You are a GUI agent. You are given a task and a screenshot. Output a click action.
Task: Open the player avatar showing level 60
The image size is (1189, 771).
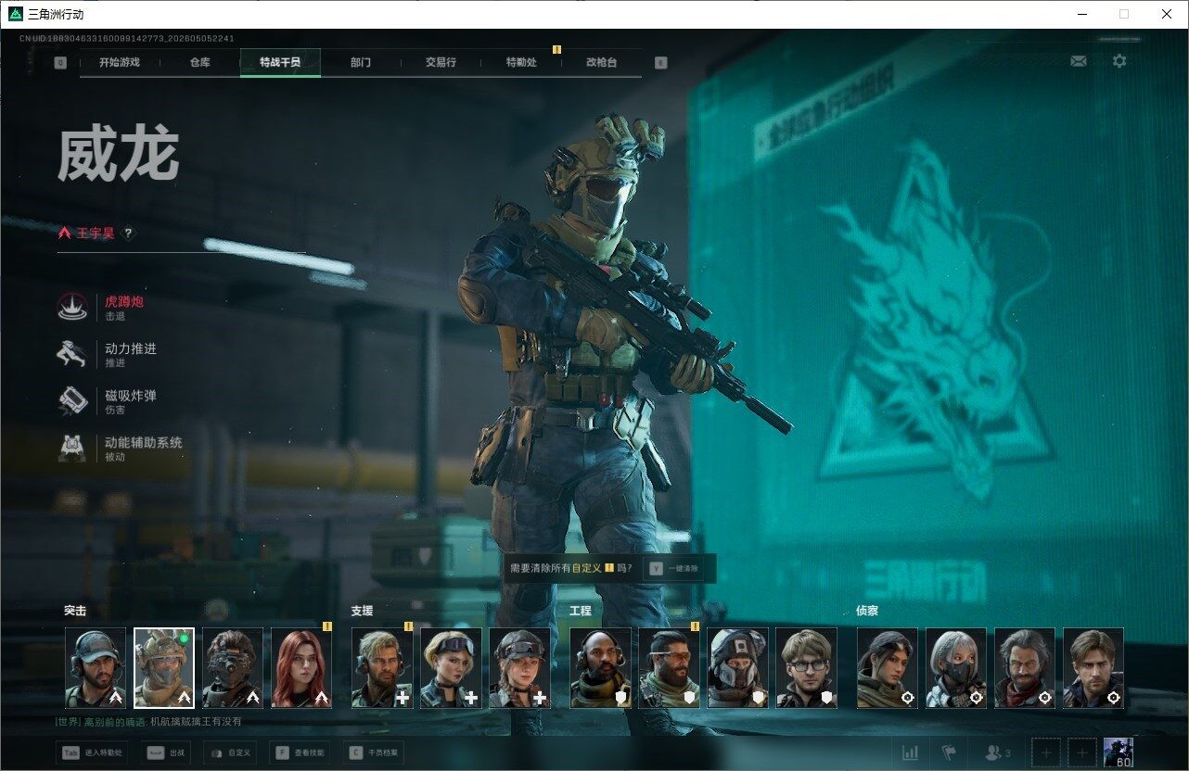point(1119,753)
